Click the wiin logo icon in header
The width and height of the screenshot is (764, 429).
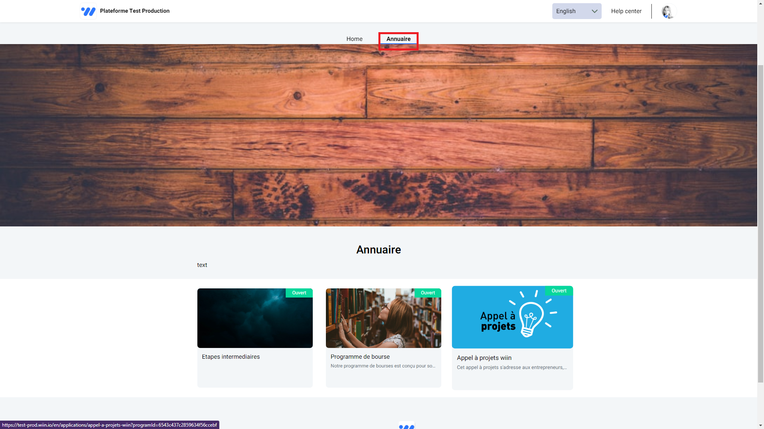pyautogui.click(x=88, y=11)
